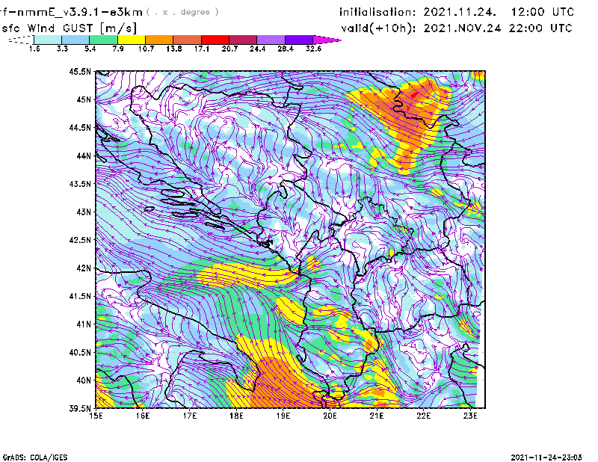Click the latitude label '40.5N'
The image size is (598, 462).
coord(80,352)
